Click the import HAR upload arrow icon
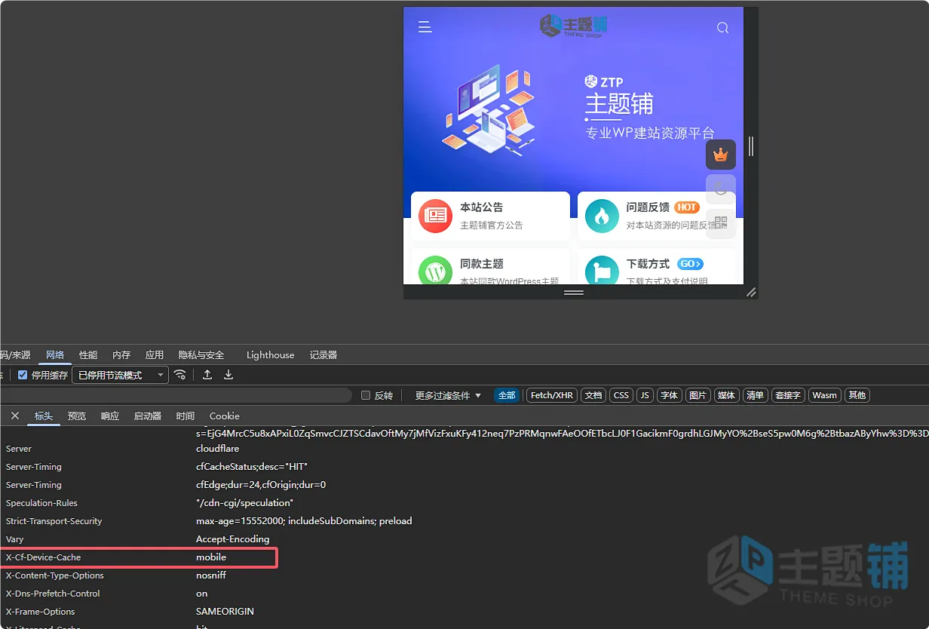 [x=207, y=375]
